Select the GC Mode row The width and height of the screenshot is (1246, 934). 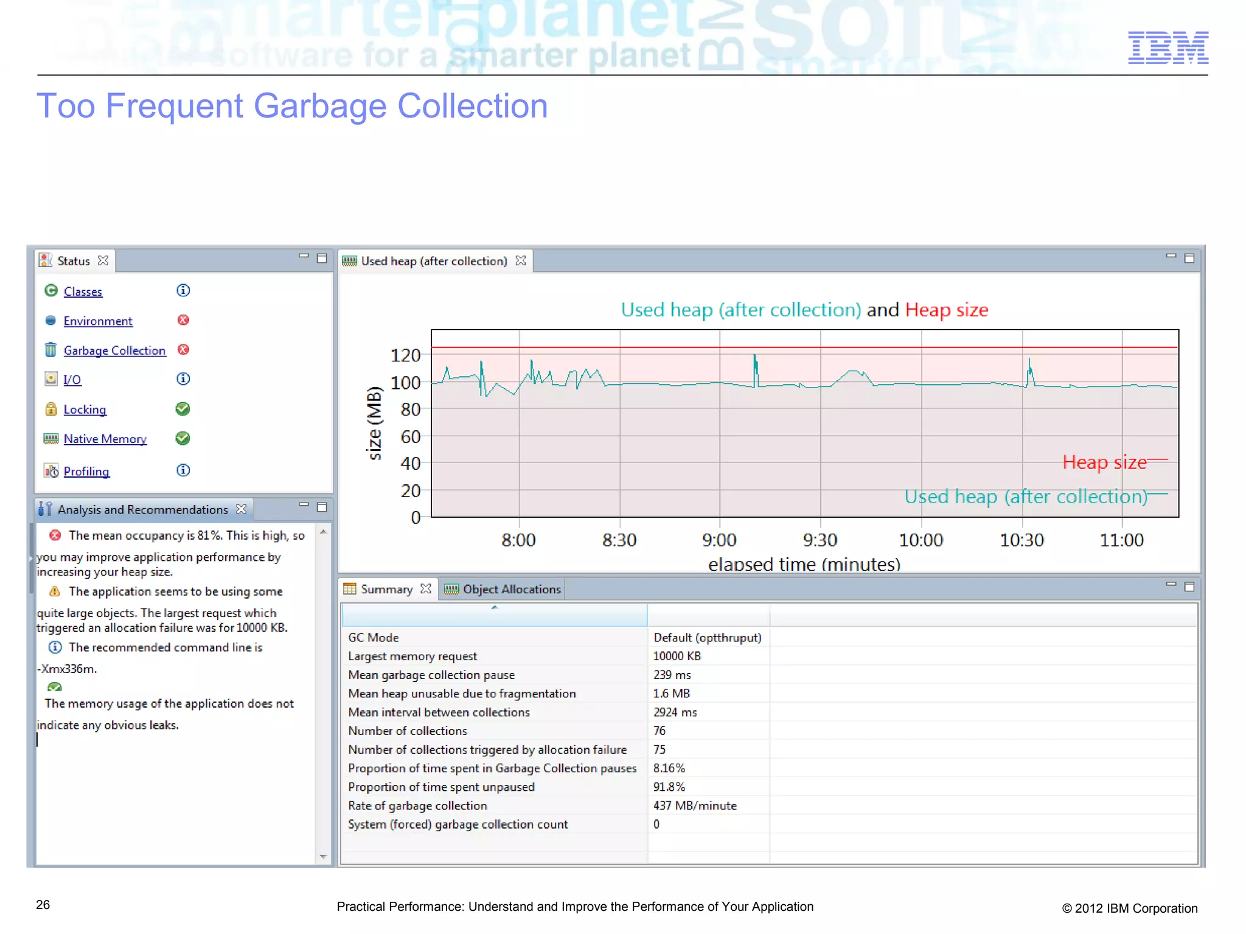[769, 637]
